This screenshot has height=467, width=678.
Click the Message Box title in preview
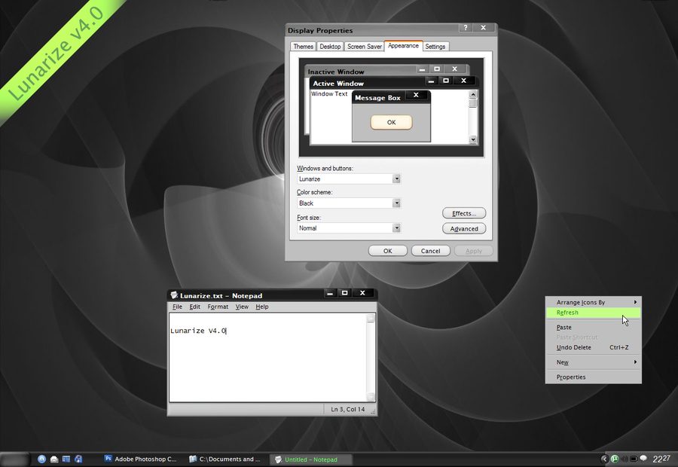coord(377,98)
